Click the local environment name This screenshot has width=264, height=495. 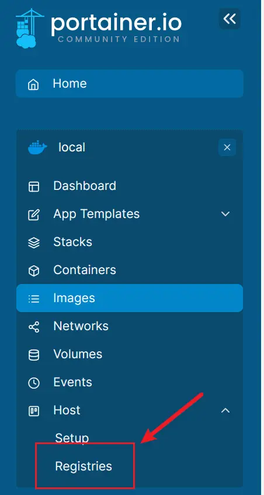72,147
